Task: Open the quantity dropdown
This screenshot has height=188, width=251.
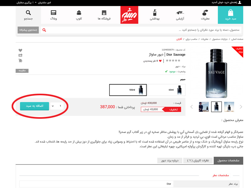Action: coord(57,106)
